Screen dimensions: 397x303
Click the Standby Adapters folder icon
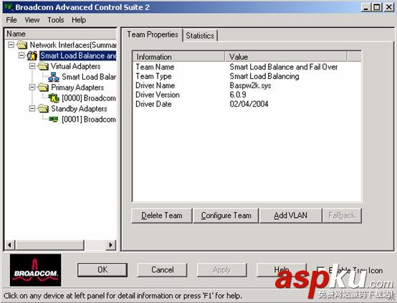(x=43, y=109)
